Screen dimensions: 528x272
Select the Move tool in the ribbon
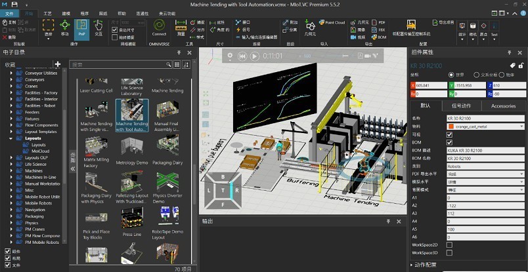pos(64,28)
